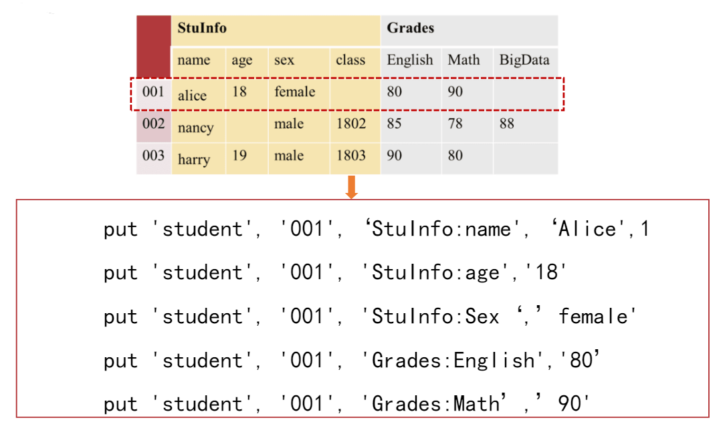Click row key 003

(154, 156)
